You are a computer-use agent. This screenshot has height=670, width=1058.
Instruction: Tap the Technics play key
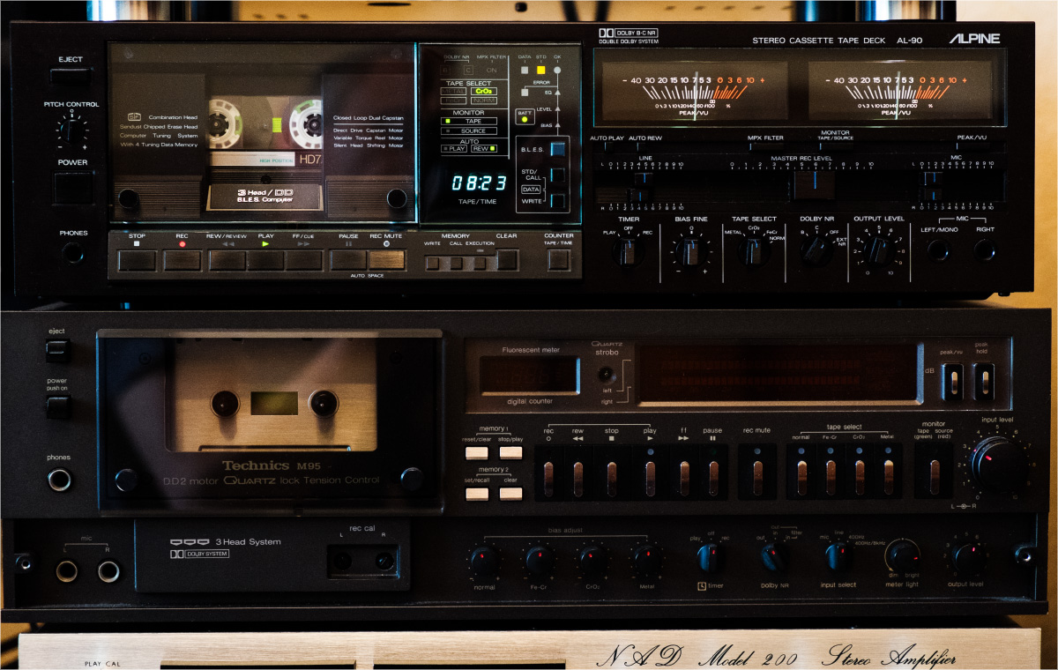[x=650, y=477]
